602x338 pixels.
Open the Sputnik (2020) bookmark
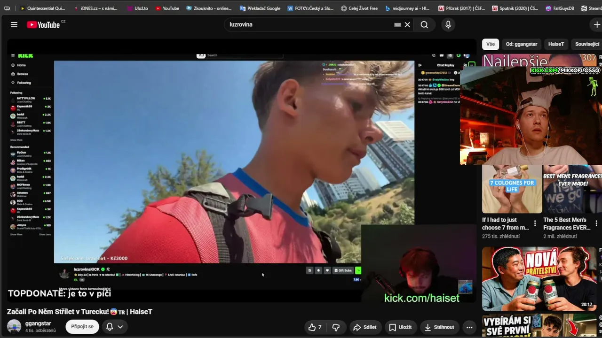pos(515,8)
